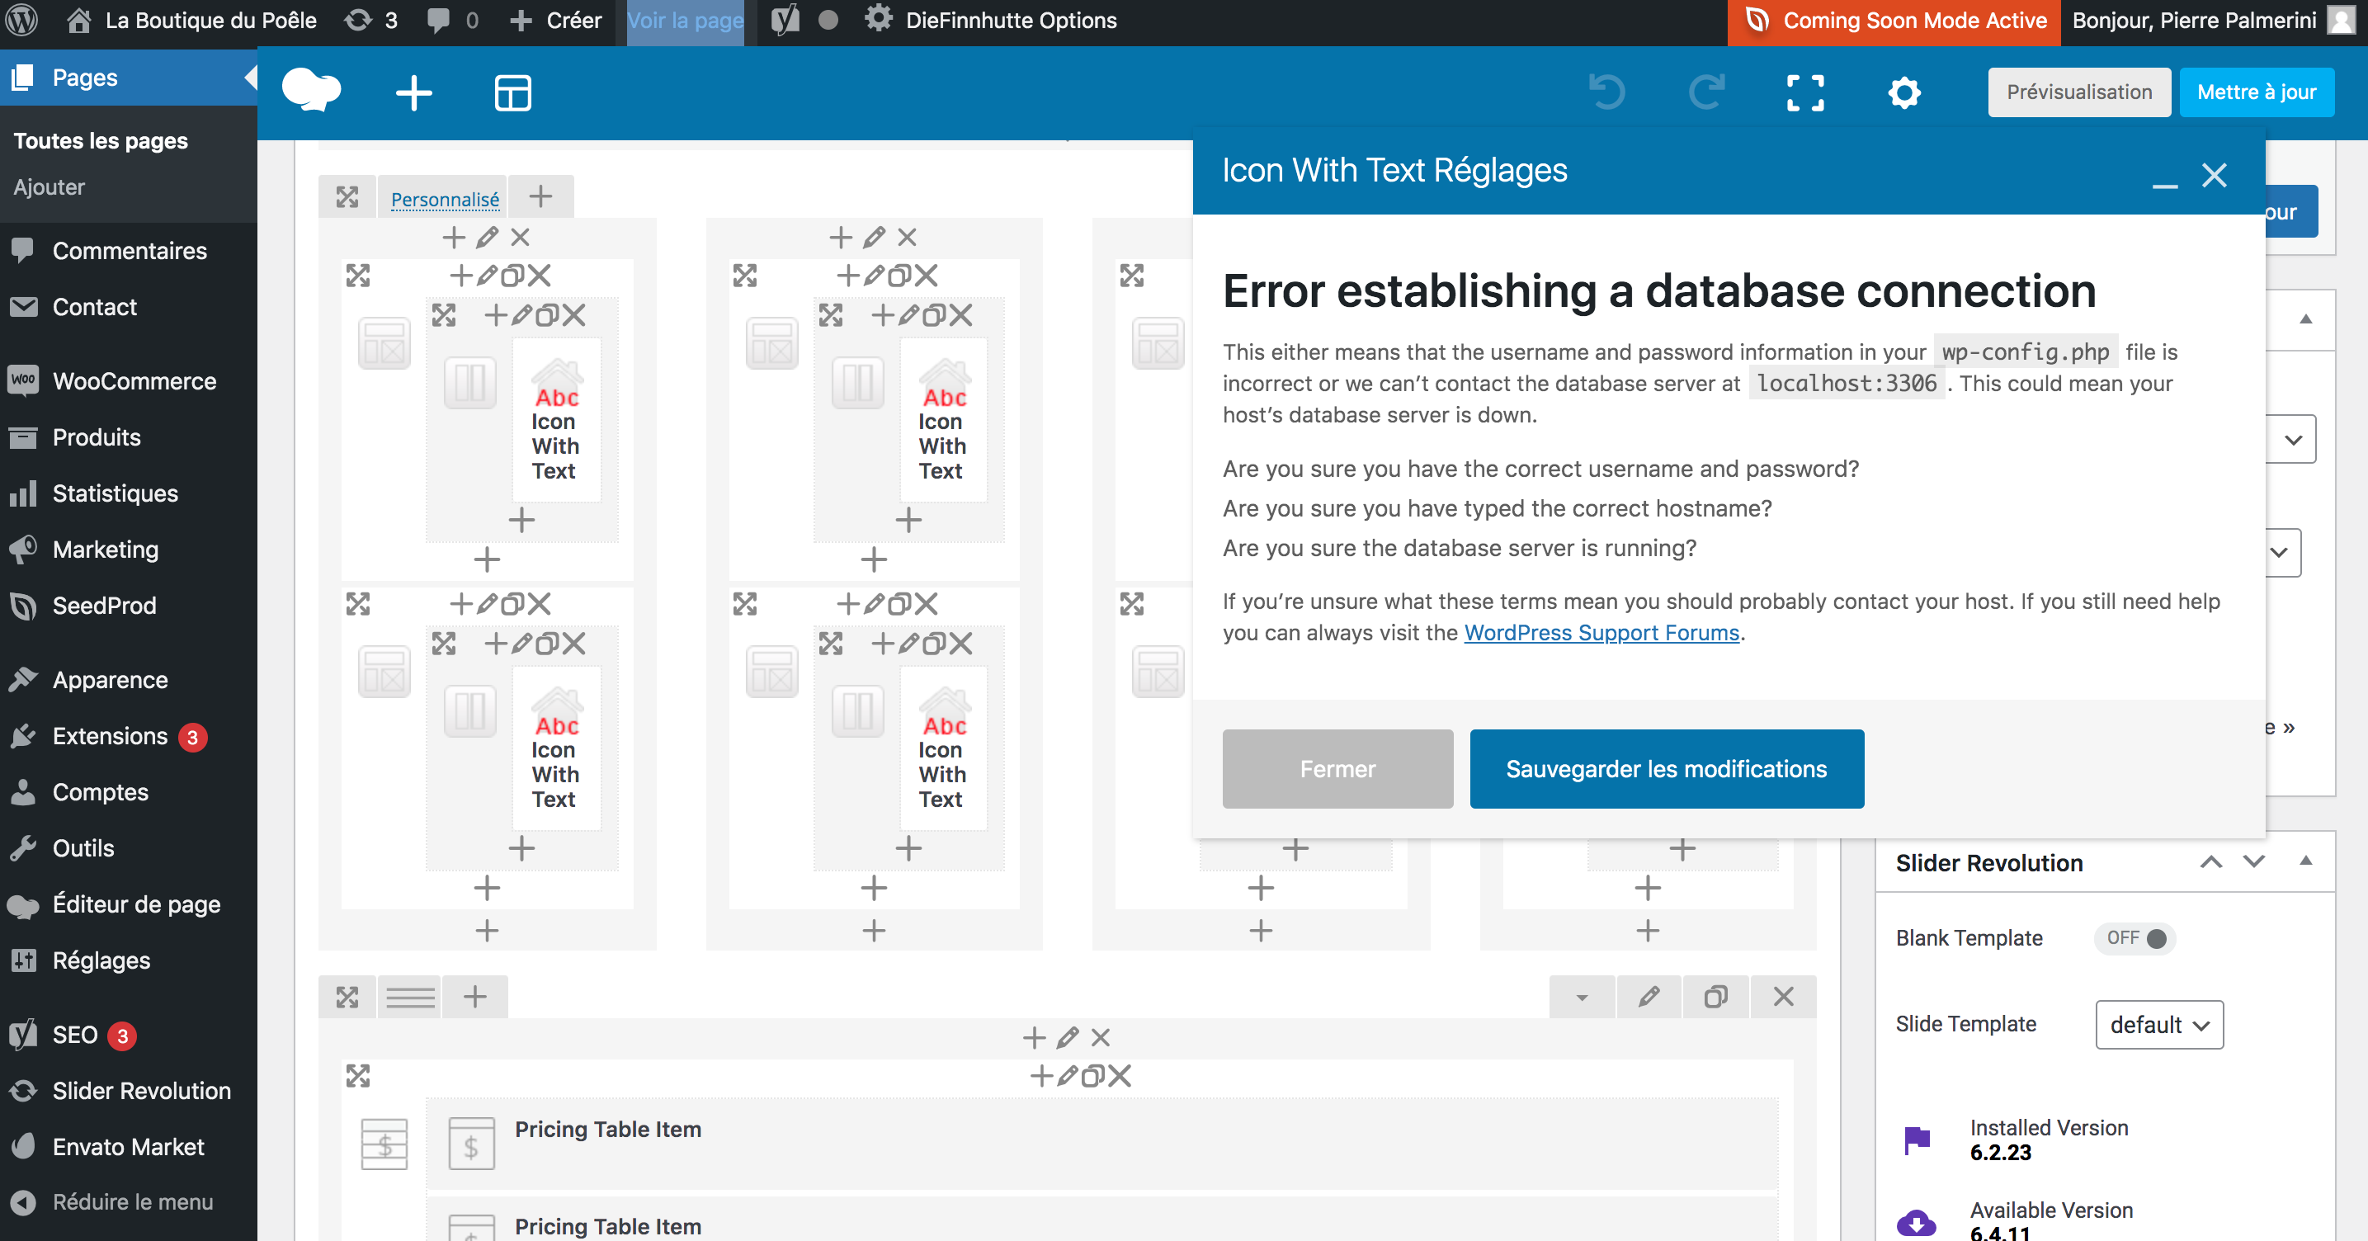The height and width of the screenshot is (1241, 2368).
Task: Click the Personnalisé row layout link
Action: (445, 199)
